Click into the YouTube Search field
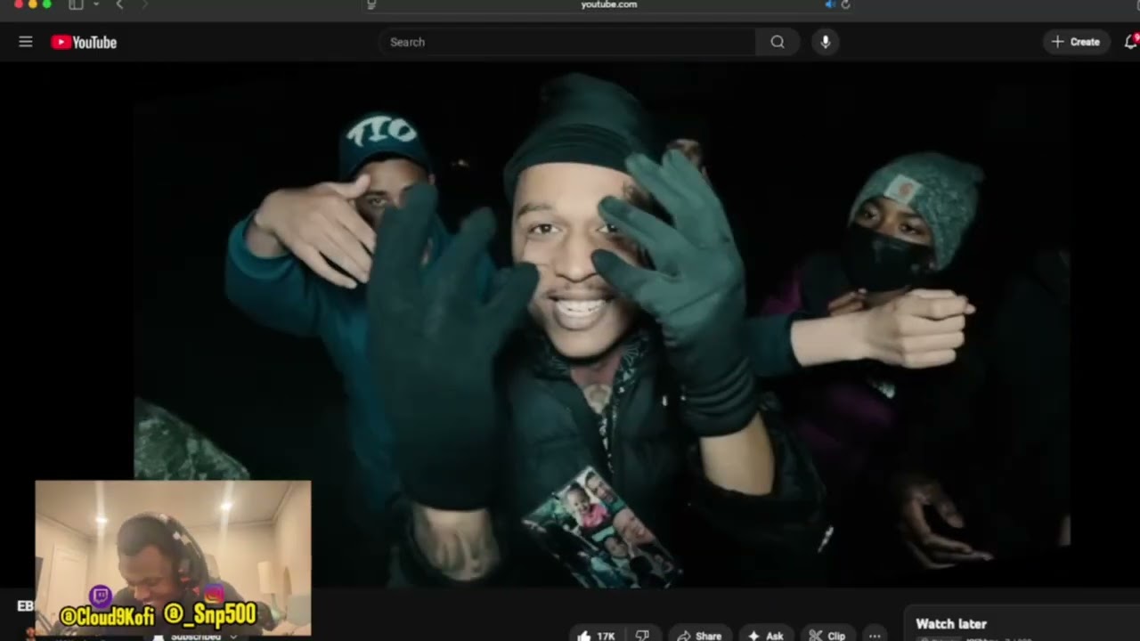Screen dimensions: 1140x641 click(567, 42)
